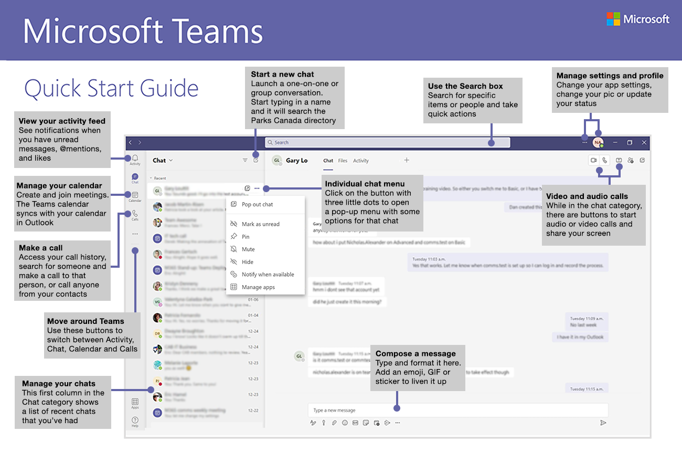Schedule a meeting from the compose toolbar
The image size is (682, 452).
tap(376, 422)
